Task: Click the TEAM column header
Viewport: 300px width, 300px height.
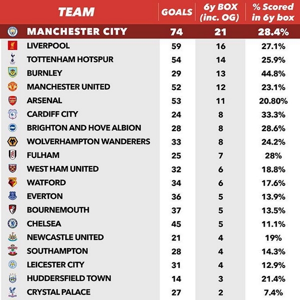Action: (75, 12)
